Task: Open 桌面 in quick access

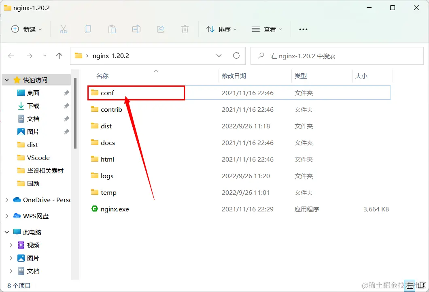Action: tap(33, 93)
